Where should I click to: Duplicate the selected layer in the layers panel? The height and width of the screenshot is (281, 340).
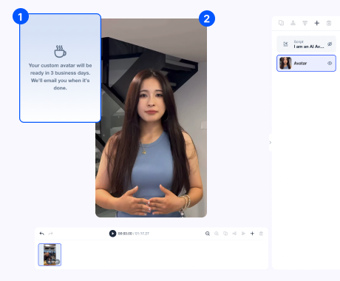pyautogui.click(x=281, y=23)
